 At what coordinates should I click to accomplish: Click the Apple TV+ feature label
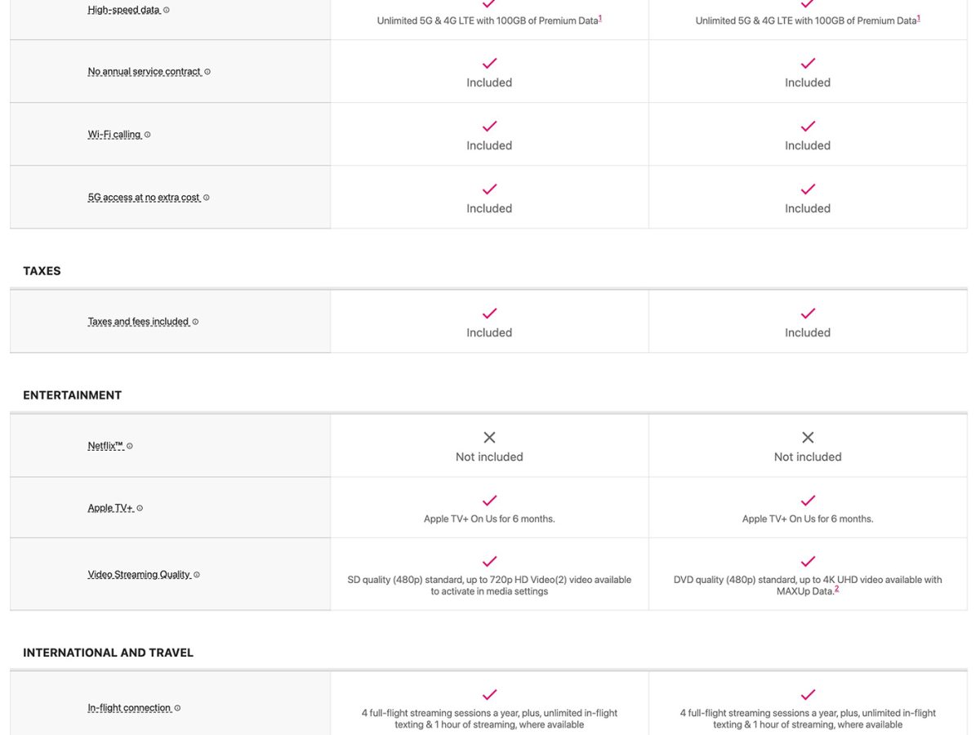click(110, 508)
